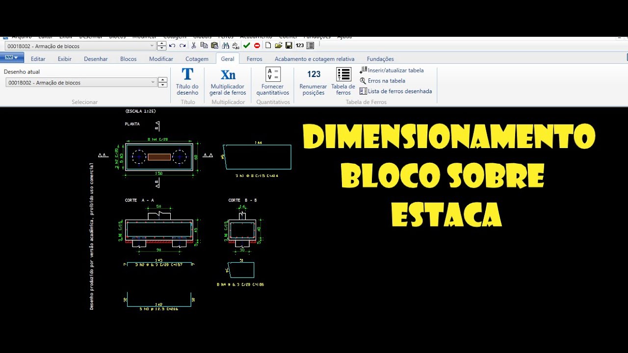Click the Redo arrow in the quick toolbar
The width and height of the screenshot is (628, 353).
pos(183,46)
